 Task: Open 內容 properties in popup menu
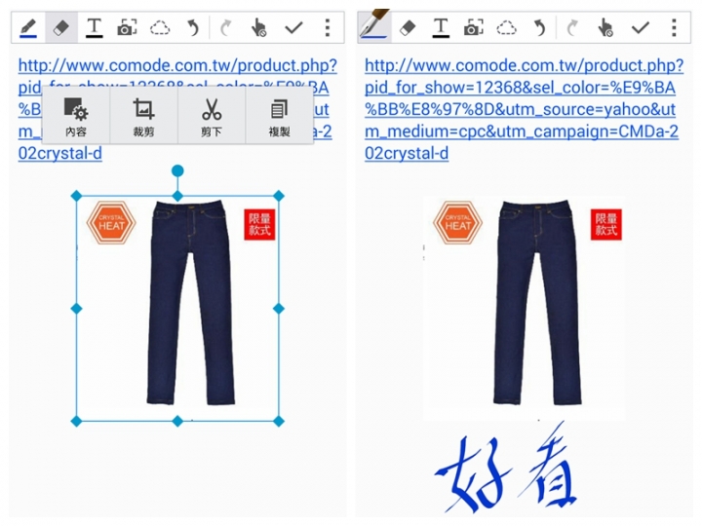pyautogui.click(x=76, y=115)
